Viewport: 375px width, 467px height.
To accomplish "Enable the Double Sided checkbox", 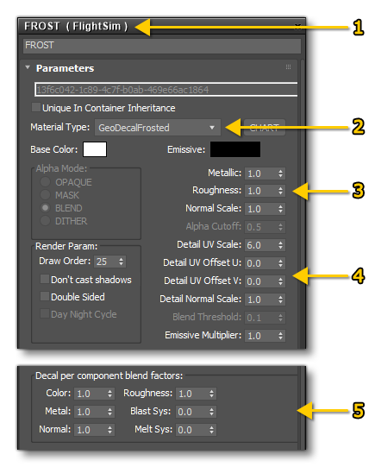I will (45, 296).
